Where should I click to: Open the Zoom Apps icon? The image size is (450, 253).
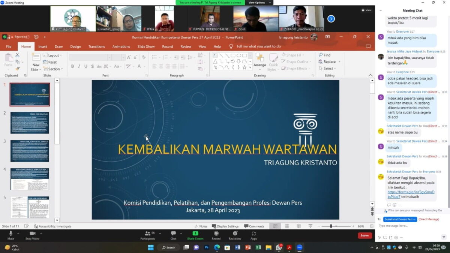coord(253,234)
